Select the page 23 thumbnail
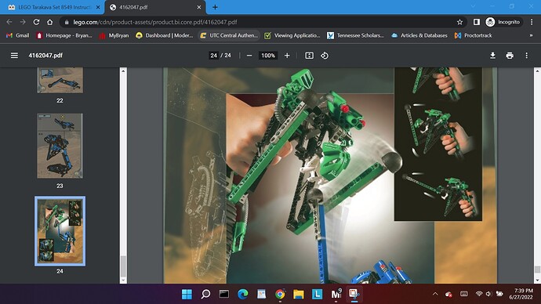Viewport: 541px width, 304px height. click(x=60, y=146)
